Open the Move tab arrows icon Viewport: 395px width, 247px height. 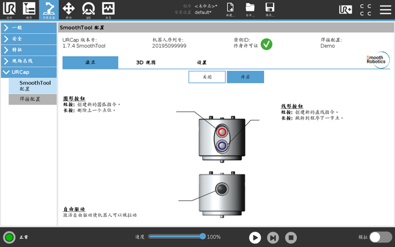[69, 9]
